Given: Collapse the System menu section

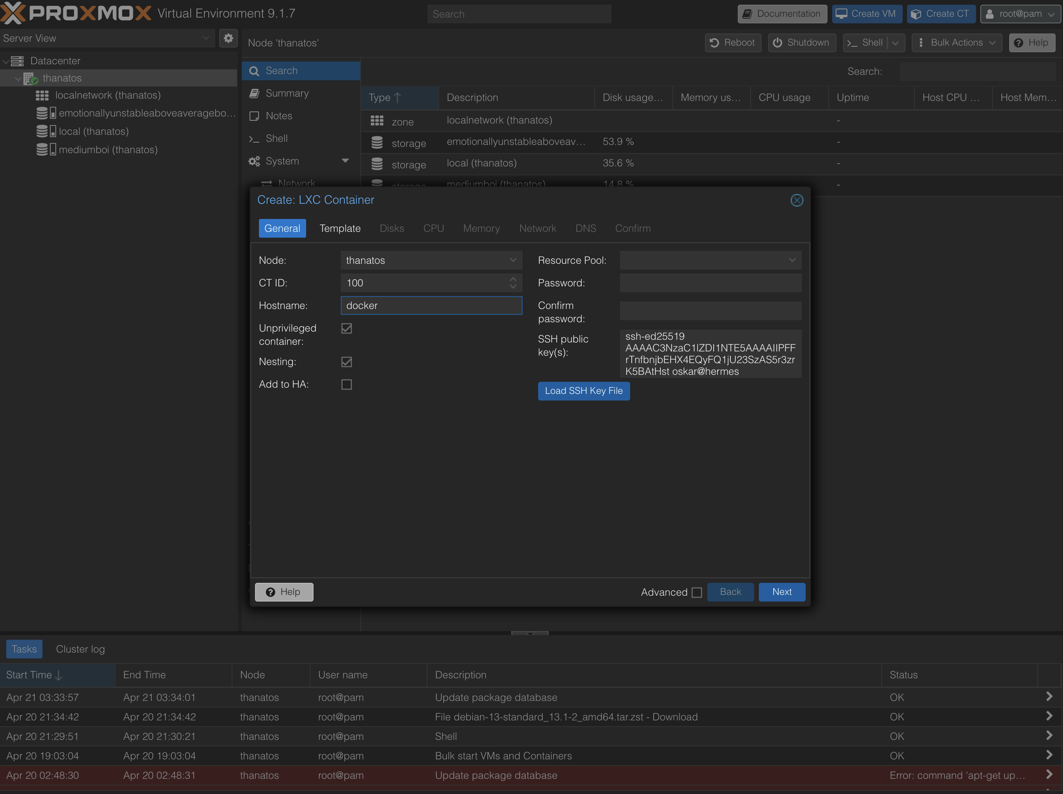Looking at the screenshot, I should [345, 161].
